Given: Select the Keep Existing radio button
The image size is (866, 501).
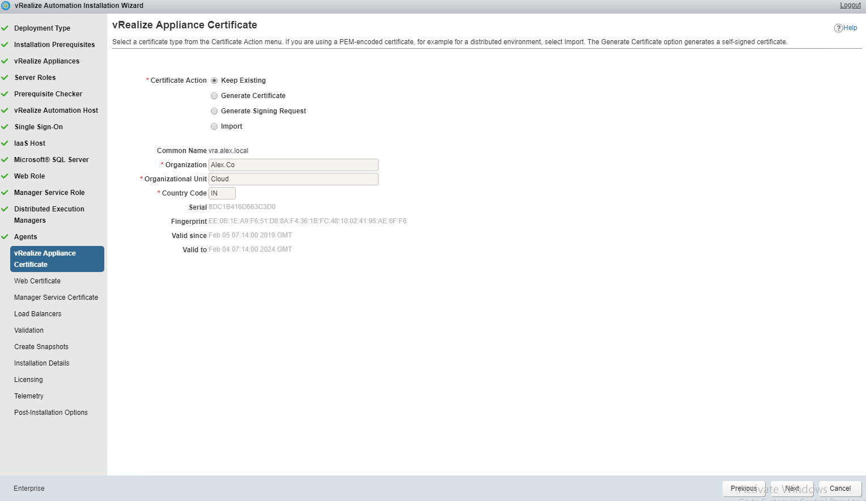Looking at the screenshot, I should 214,80.
